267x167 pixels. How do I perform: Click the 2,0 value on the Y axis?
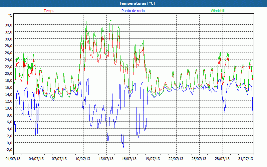[x=9, y=136]
